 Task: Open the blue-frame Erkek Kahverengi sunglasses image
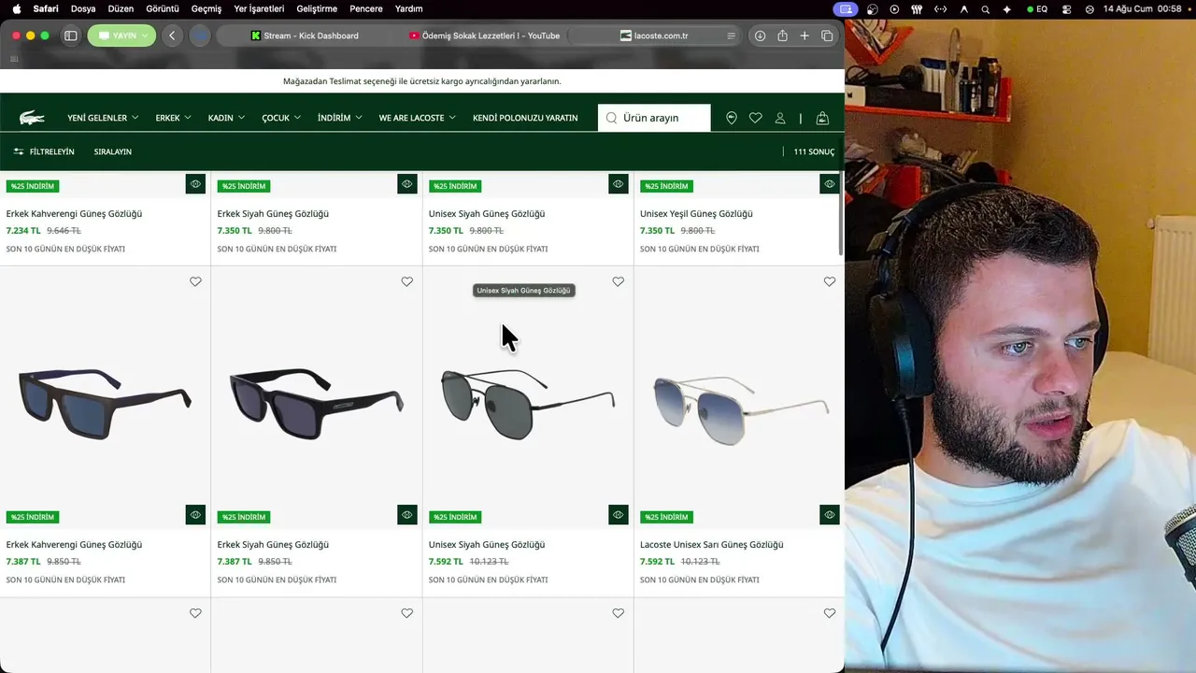[106, 402]
